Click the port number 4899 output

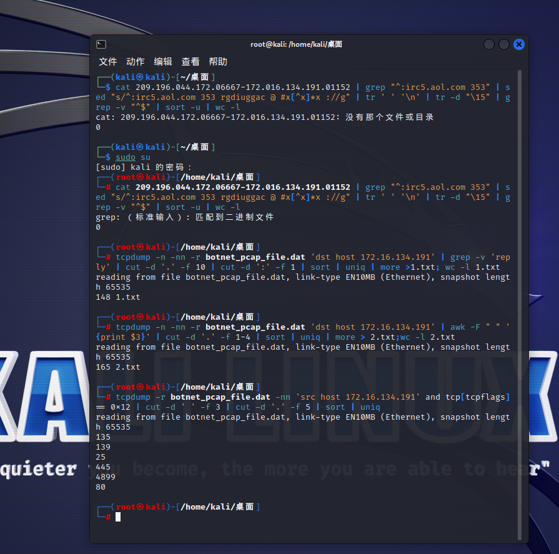106,477
